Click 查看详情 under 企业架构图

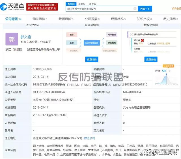[x=92, y=59]
